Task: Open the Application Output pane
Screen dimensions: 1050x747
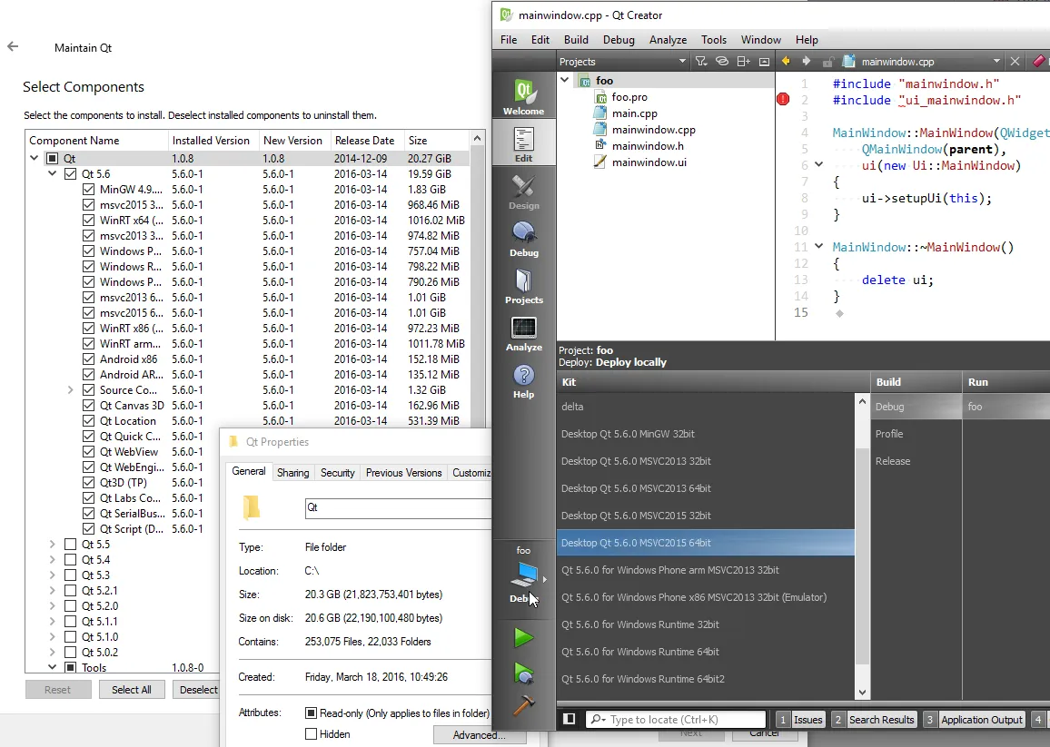Action: pos(974,720)
